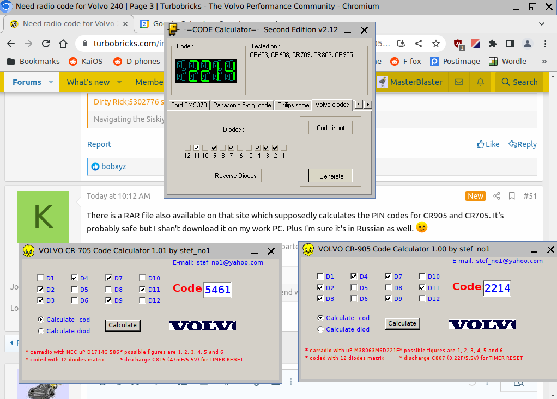Open the MasterBlaster account menu
The height and width of the screenshot is (399, 557).
coord(410,82)
